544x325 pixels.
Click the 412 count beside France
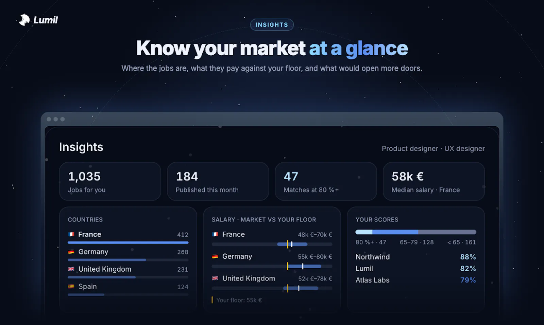click(183, 235)
